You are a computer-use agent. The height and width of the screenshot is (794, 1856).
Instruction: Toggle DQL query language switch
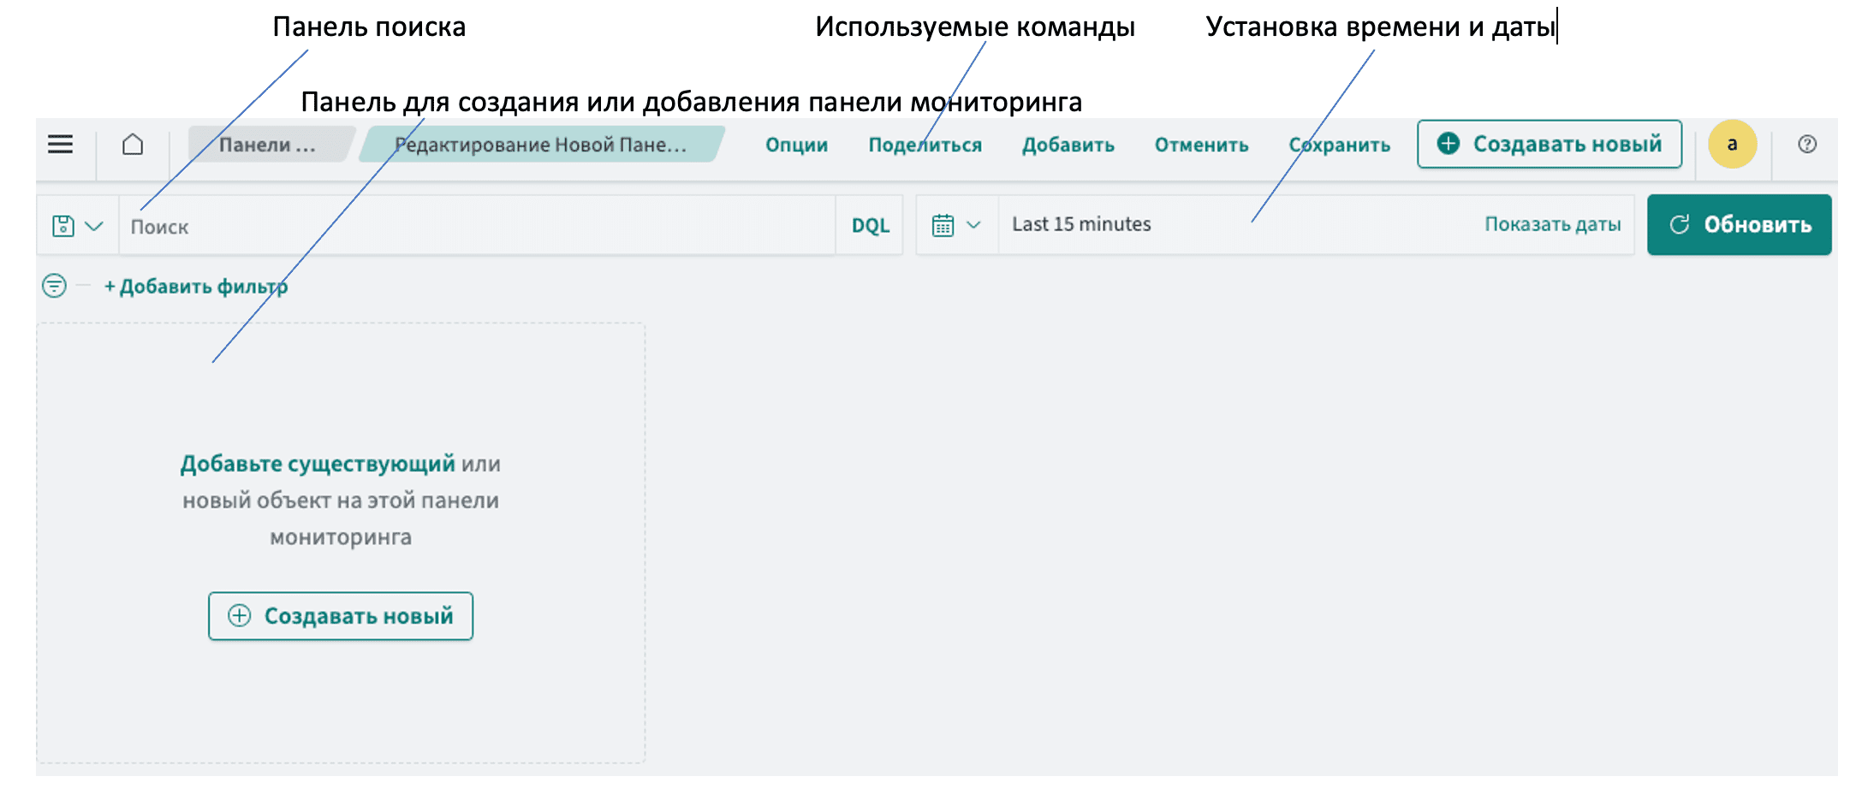pyautogui.click(x=870, y=226)
